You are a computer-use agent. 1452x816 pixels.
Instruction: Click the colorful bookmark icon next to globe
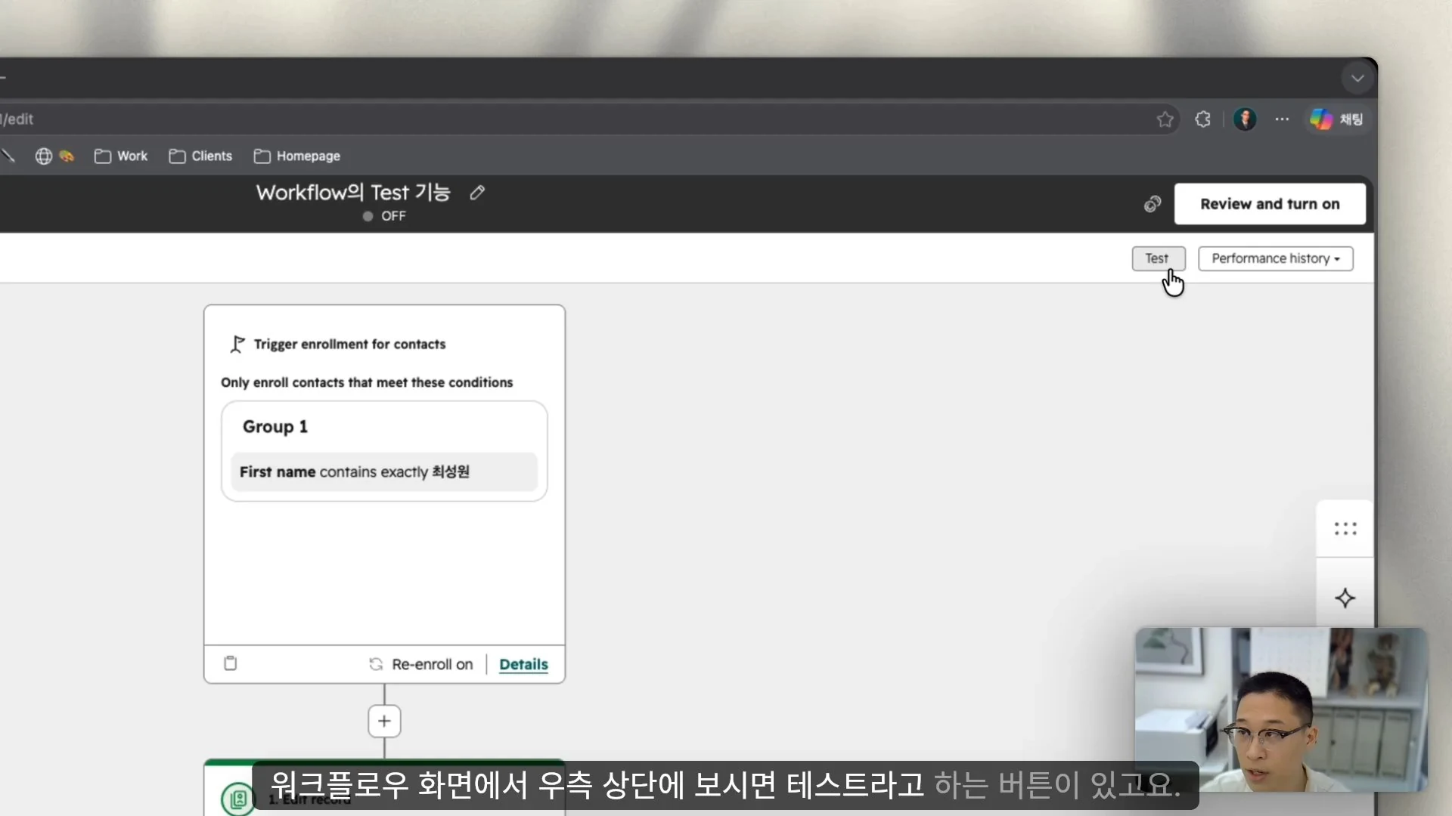[x=67, y=156]
